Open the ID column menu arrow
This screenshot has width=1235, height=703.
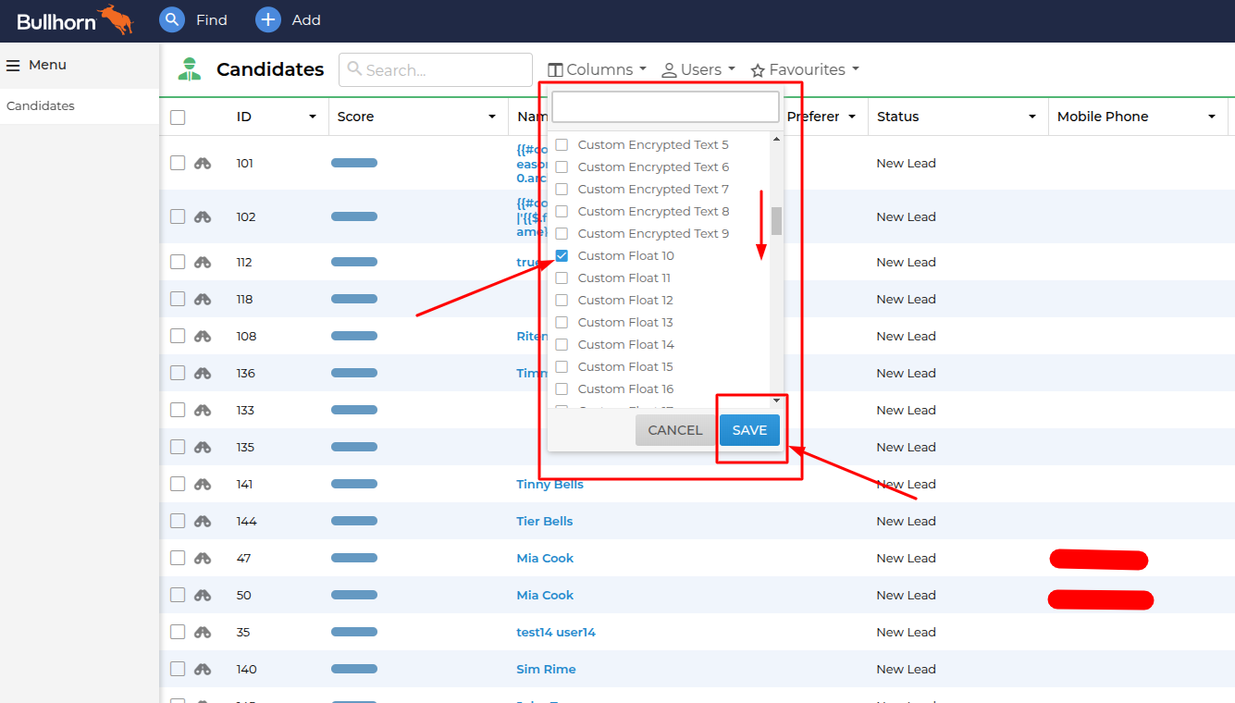click(x=313, y=116)
